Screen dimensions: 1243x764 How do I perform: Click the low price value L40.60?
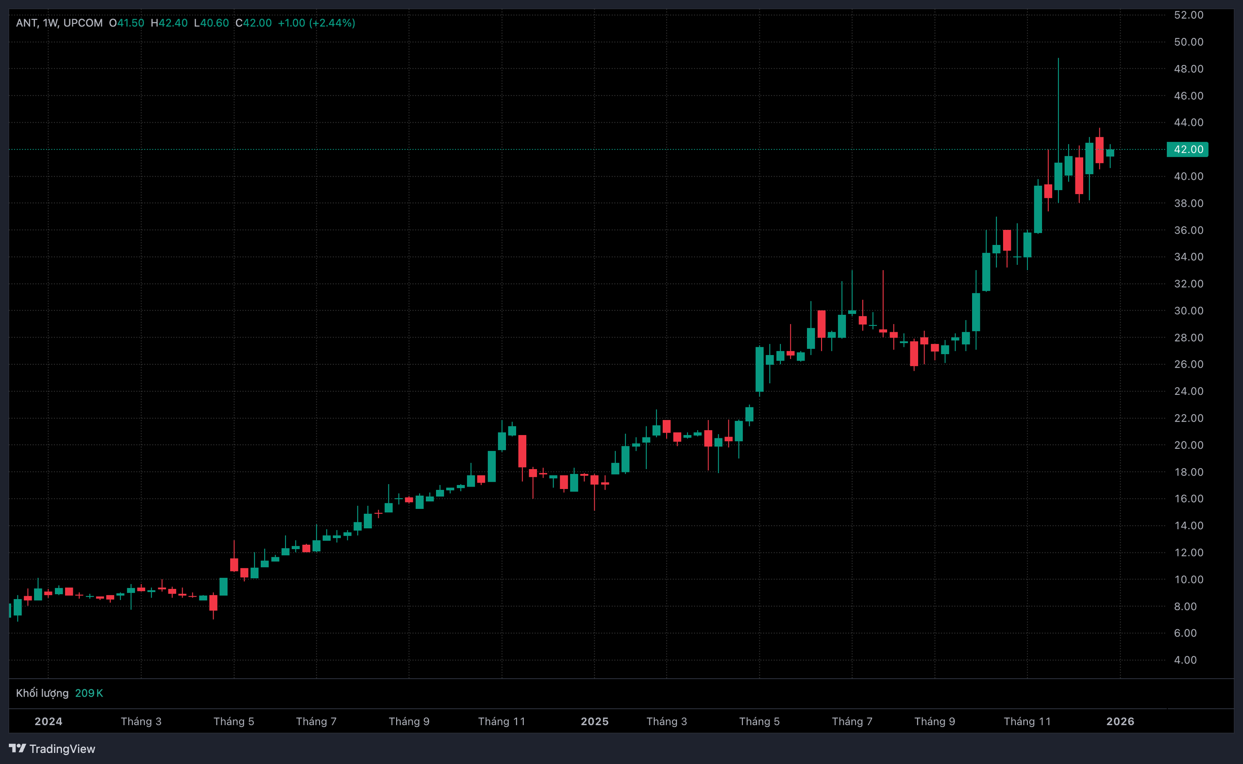(211, 23)
